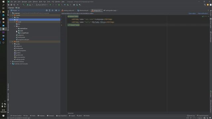Click Android Studio icon in Windows taskbar
Image resolution: width=212 pixels, height=119 pixels.
point(3,29)
